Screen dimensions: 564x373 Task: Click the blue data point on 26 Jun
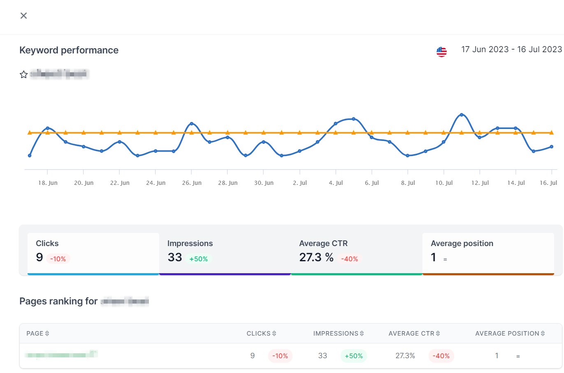click(x=192, y=124)
